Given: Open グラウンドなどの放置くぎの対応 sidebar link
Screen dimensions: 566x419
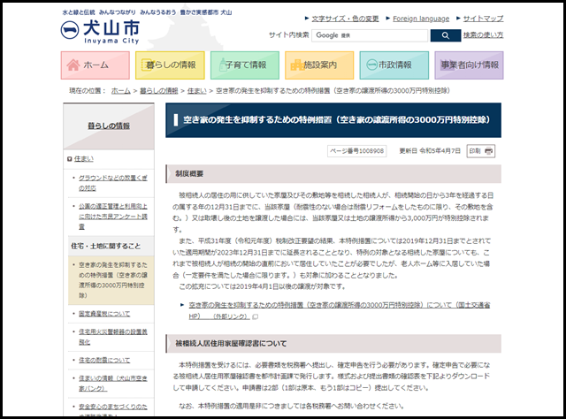Looking at the screenshot, I should point(110,183).
